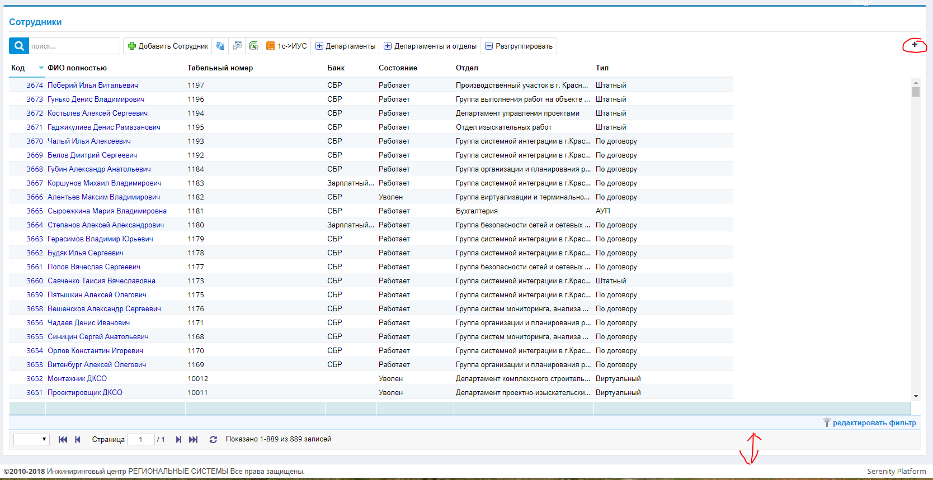Screen dimensions: 933x480
Task: Click the Бухгалтерия department cell
Action: point(477,211)
